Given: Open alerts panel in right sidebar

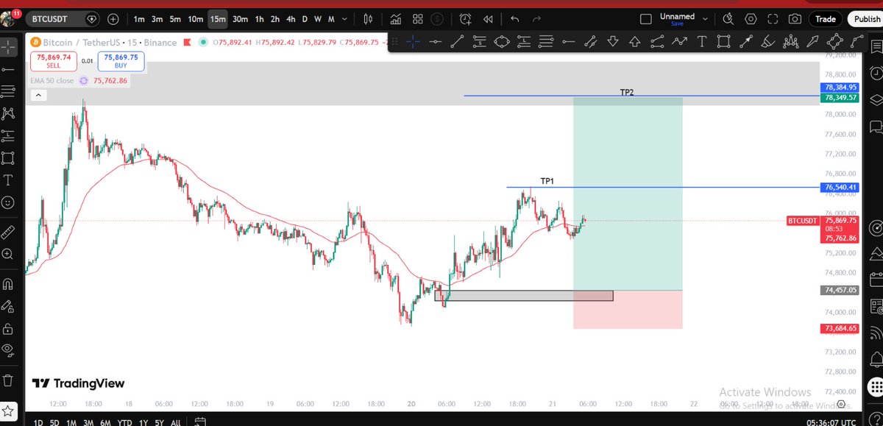Looking at the screenshot, I should pos(876,74).
